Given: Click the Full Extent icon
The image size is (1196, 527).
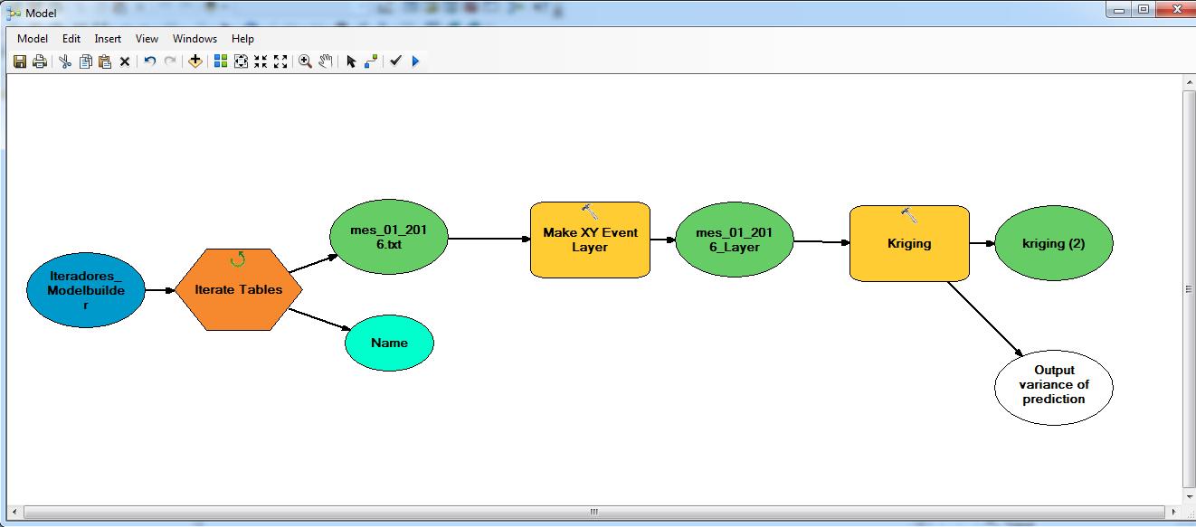Looking at the screenshot, I should 241,61.
